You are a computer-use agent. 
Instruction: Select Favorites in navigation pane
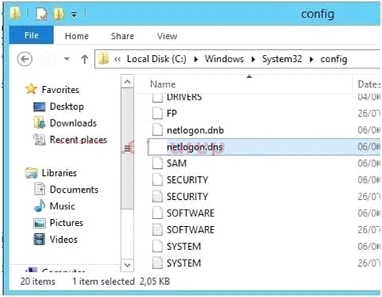pos(60,90)
